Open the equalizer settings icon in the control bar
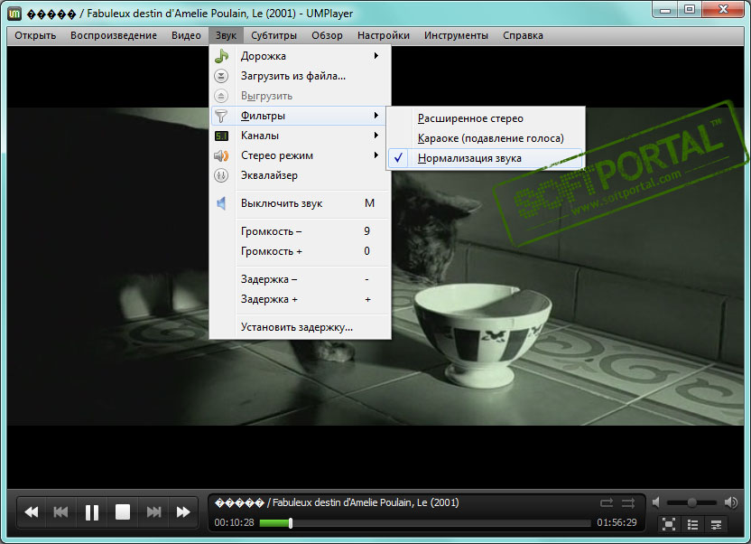The height and width of the screenshot is (544, 751). tap(716, 524)
